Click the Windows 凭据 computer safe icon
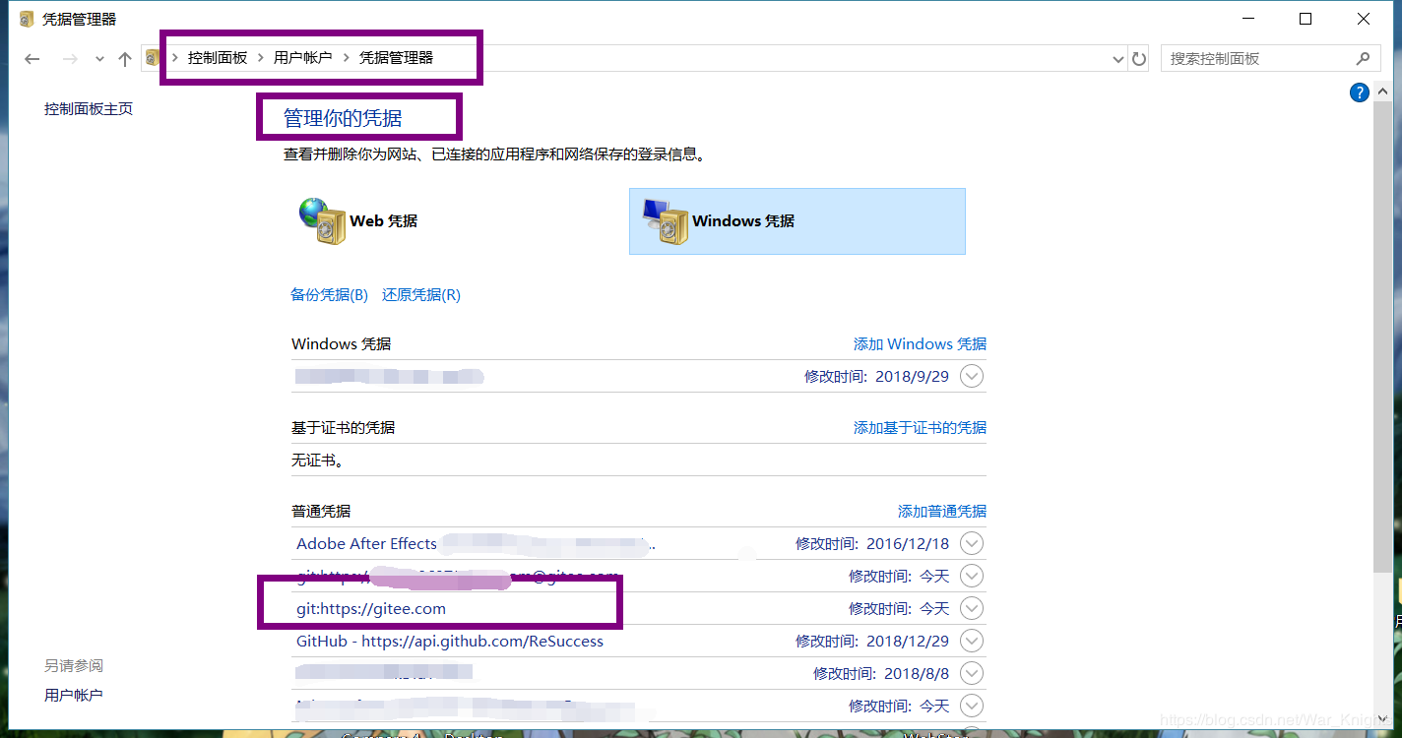Screen dimensions: 1402x738 point(664,221)
